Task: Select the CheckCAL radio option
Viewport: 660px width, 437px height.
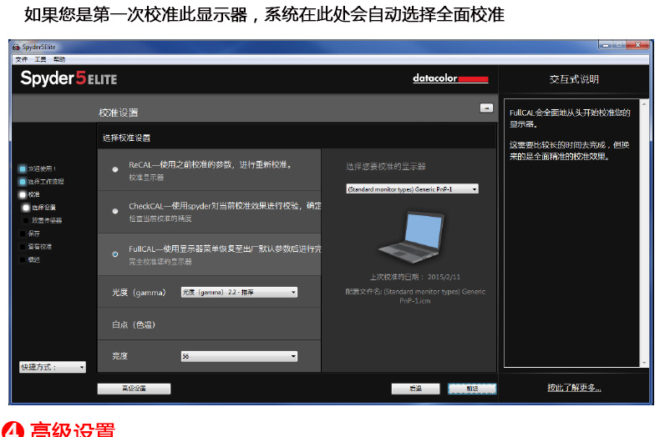Action: click(115, 211)
